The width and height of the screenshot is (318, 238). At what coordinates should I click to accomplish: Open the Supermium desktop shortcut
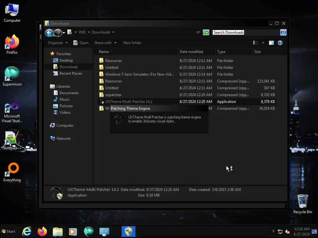click(12, 76)
